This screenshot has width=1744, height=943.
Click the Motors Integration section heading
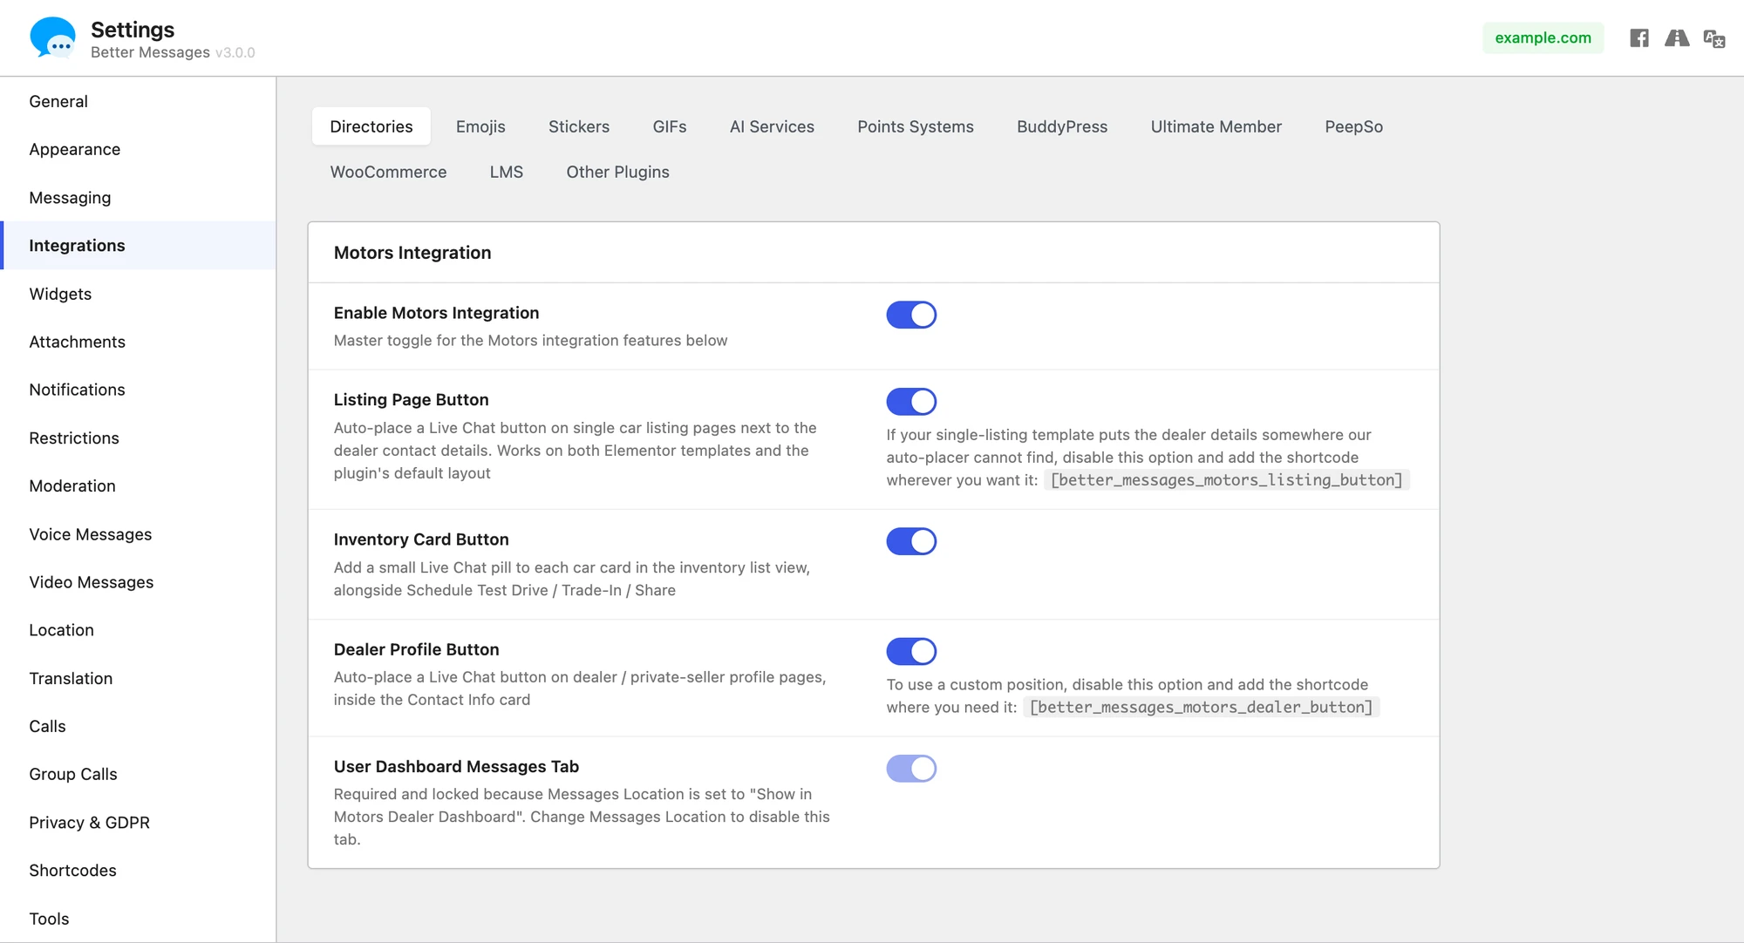tap(412, 253)
